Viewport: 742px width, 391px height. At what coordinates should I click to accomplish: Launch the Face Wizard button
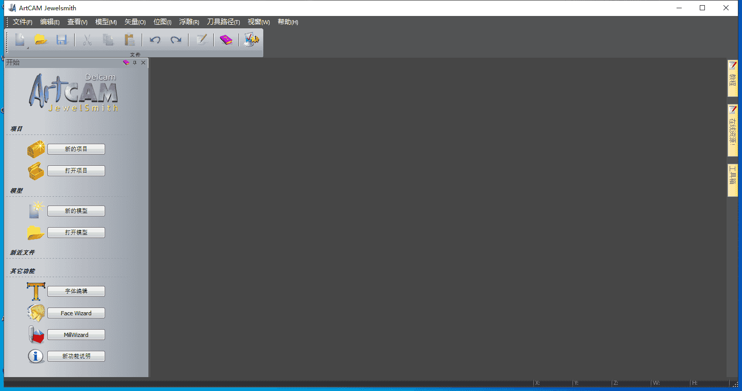click(x=76, y=313)
